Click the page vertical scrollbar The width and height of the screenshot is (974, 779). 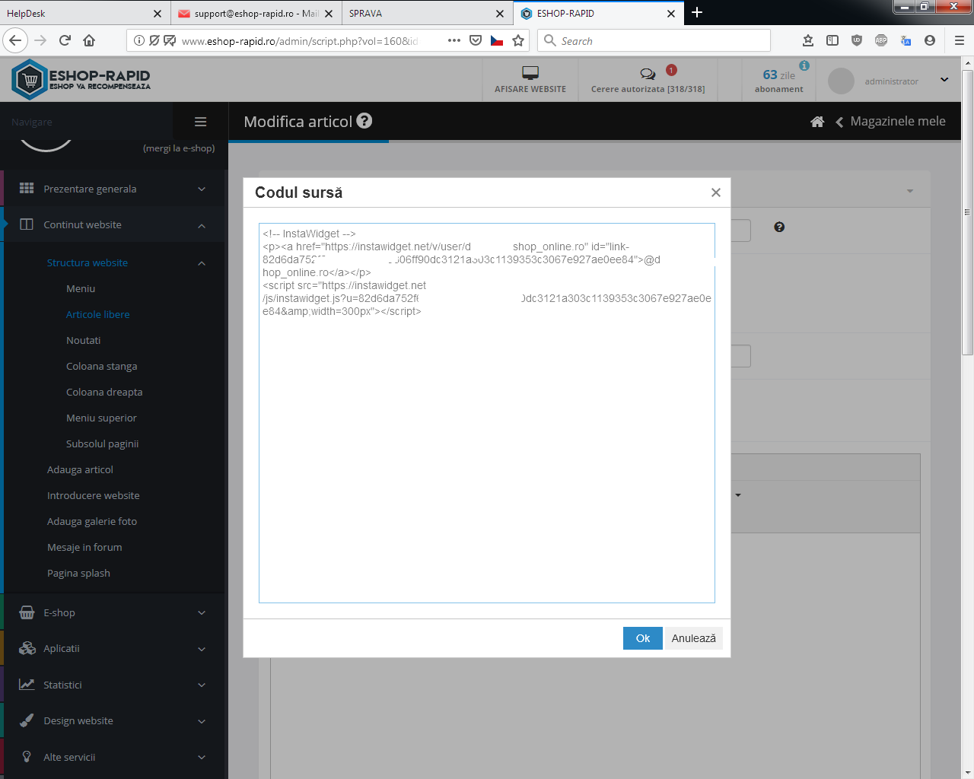(x=967, y=212)
